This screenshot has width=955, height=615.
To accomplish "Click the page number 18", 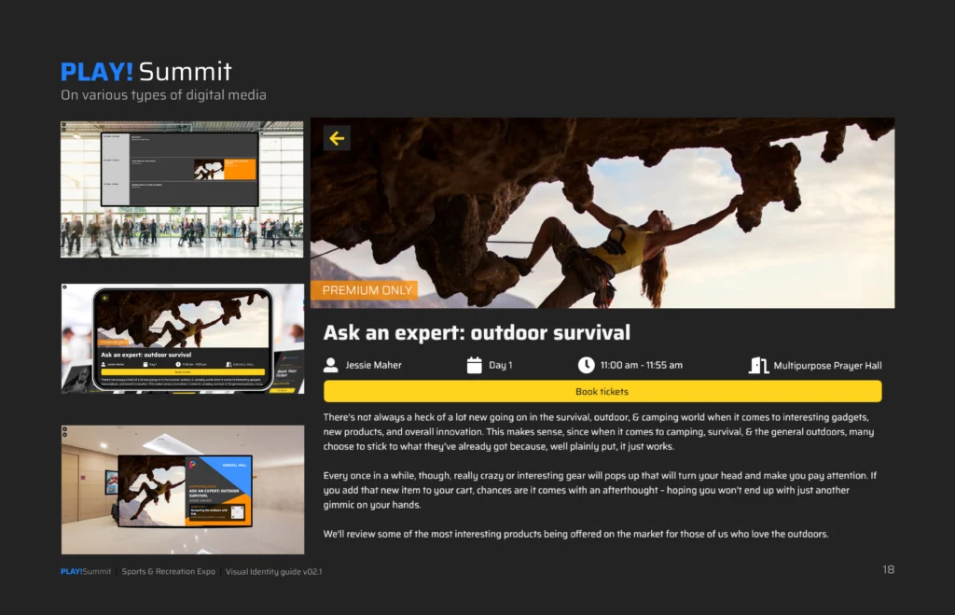I will click(x=889, y=569).
